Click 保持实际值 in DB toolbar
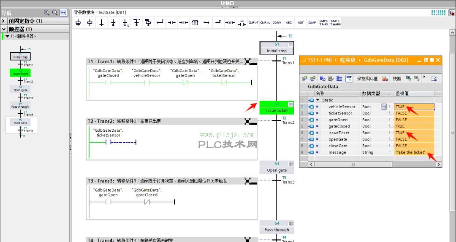This screenshot has height=242, width=456. [x=367, y=79]
